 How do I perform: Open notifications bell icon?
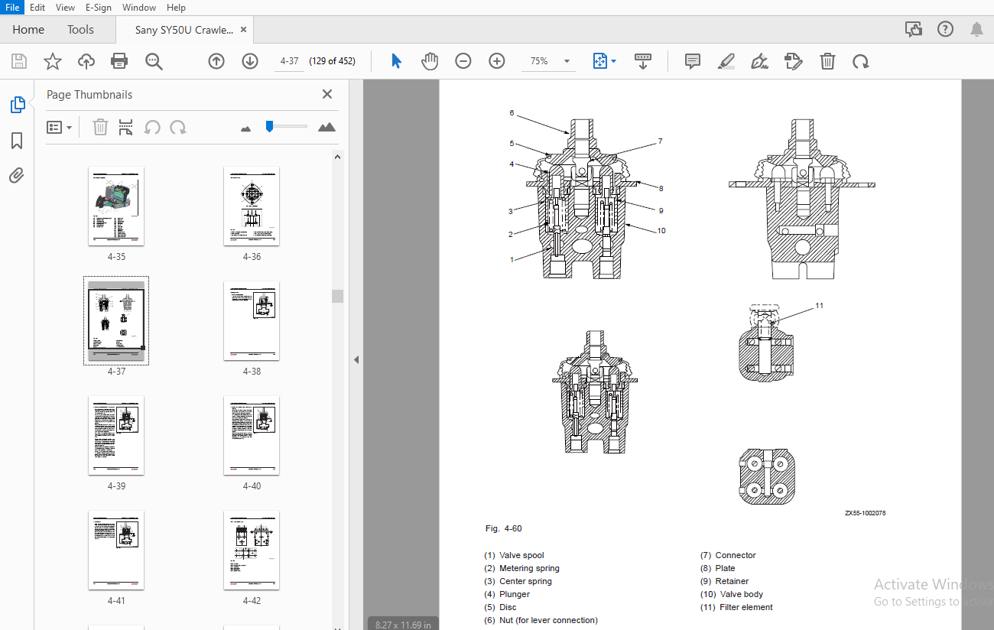[977, 29]
